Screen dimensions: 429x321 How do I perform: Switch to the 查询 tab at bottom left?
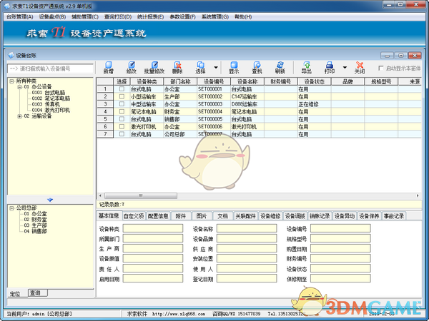[38, 293]
